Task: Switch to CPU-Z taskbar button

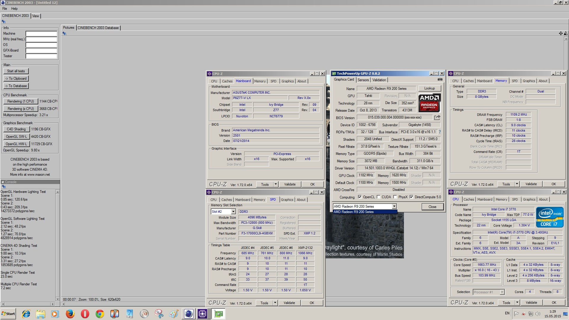Action: 203,314
